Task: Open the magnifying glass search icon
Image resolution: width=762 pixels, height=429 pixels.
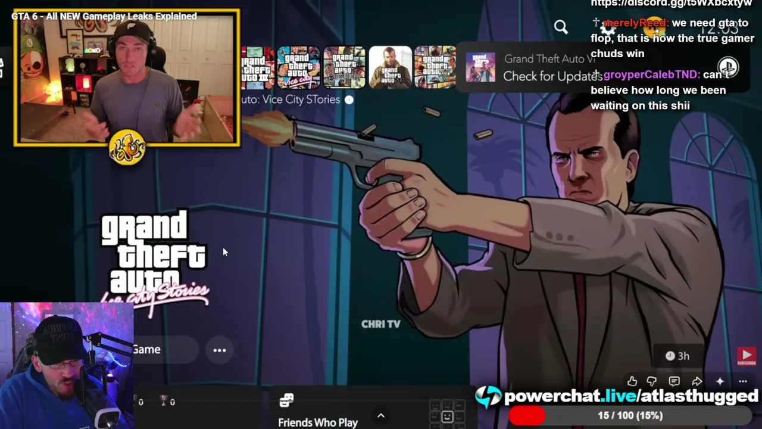Action: [561, 27]
